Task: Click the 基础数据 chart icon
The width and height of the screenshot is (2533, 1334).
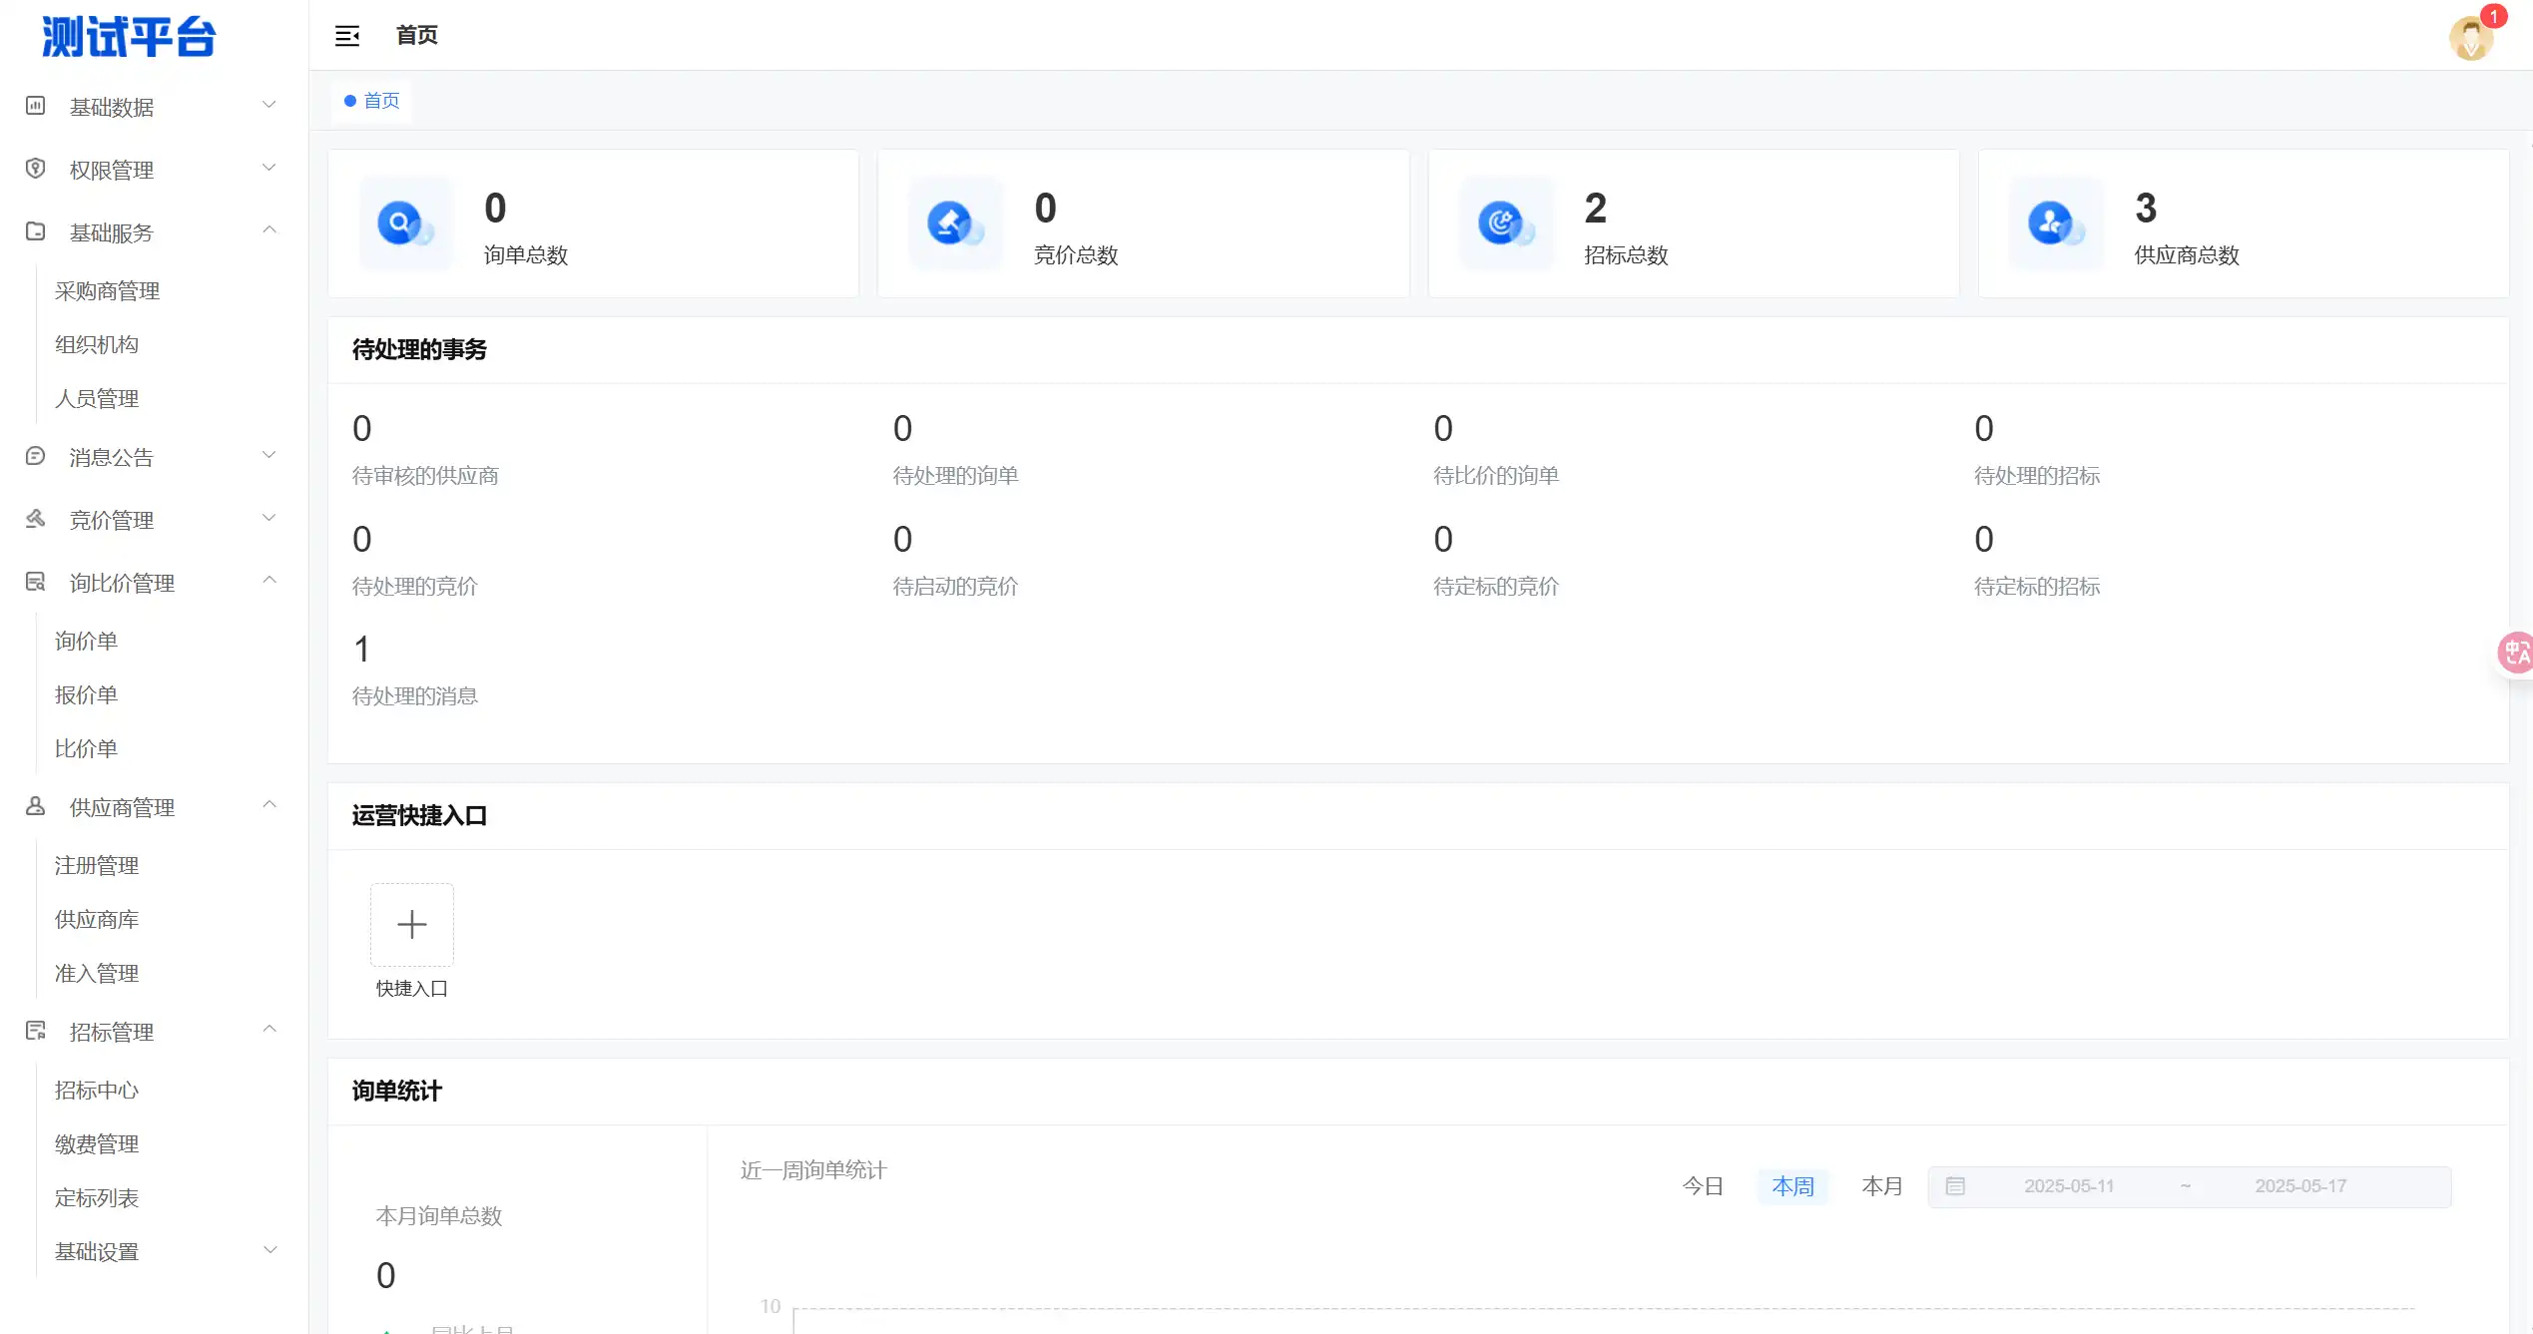Action: click(x=35, y=106)
